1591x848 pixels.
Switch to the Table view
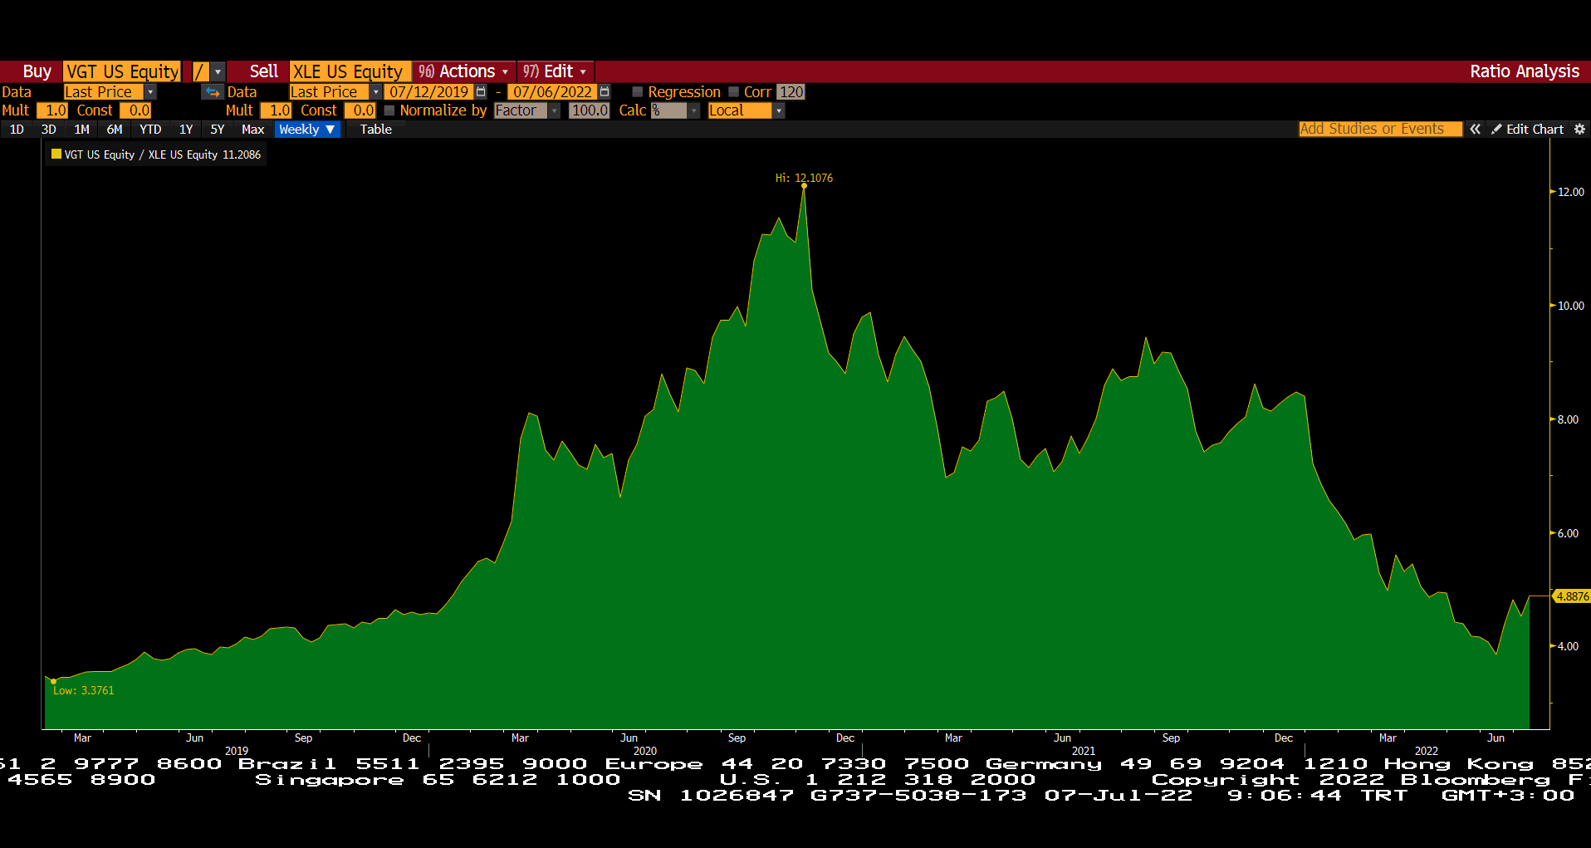(x=375, y=129)
